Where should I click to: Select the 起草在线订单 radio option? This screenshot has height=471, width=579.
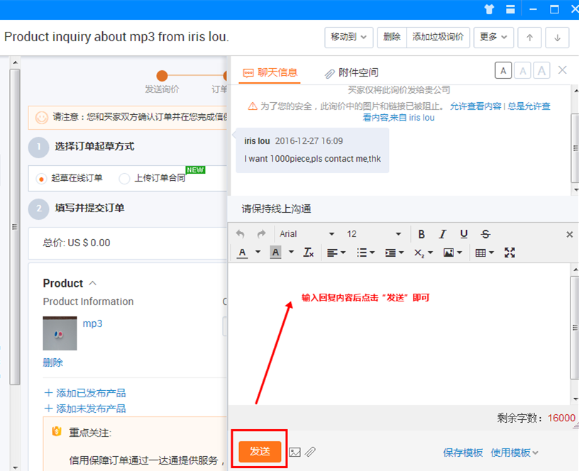coord(41,178)
